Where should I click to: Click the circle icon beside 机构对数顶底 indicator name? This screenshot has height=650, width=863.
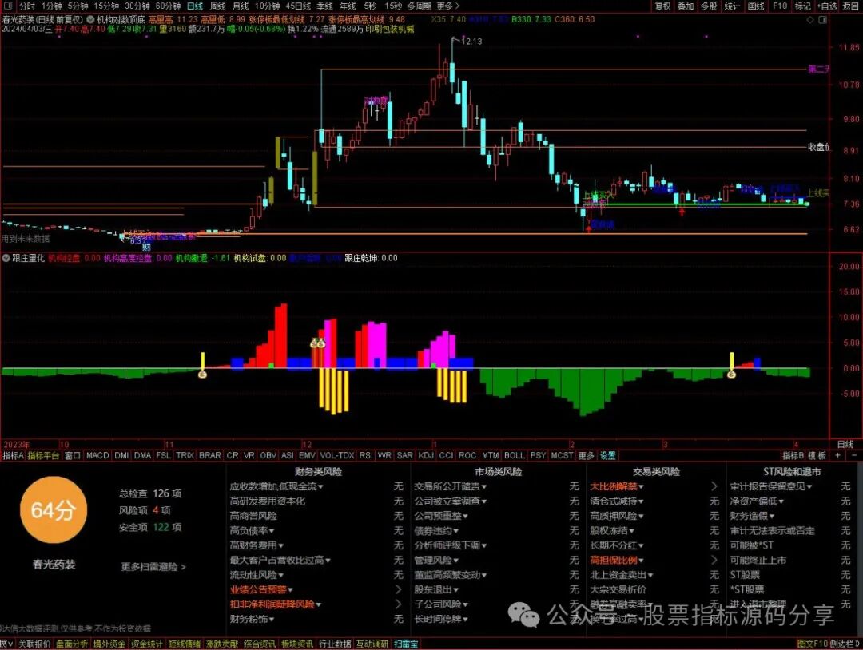(90, 19)
